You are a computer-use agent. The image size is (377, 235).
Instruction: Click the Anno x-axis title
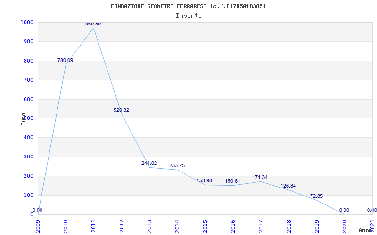coord(366,230)
